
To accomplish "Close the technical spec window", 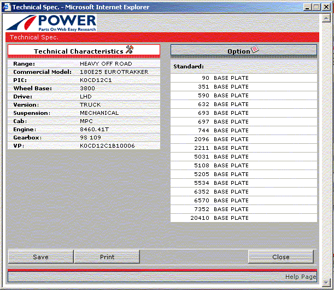I will coord(281,257).
